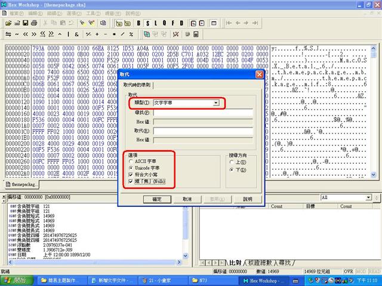
Task: Open the 工具(T) menu
Action: 93,13
